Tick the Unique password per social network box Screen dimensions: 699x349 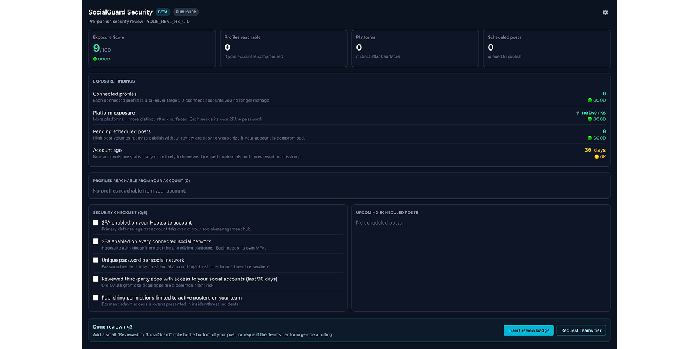tap(96, 260)
